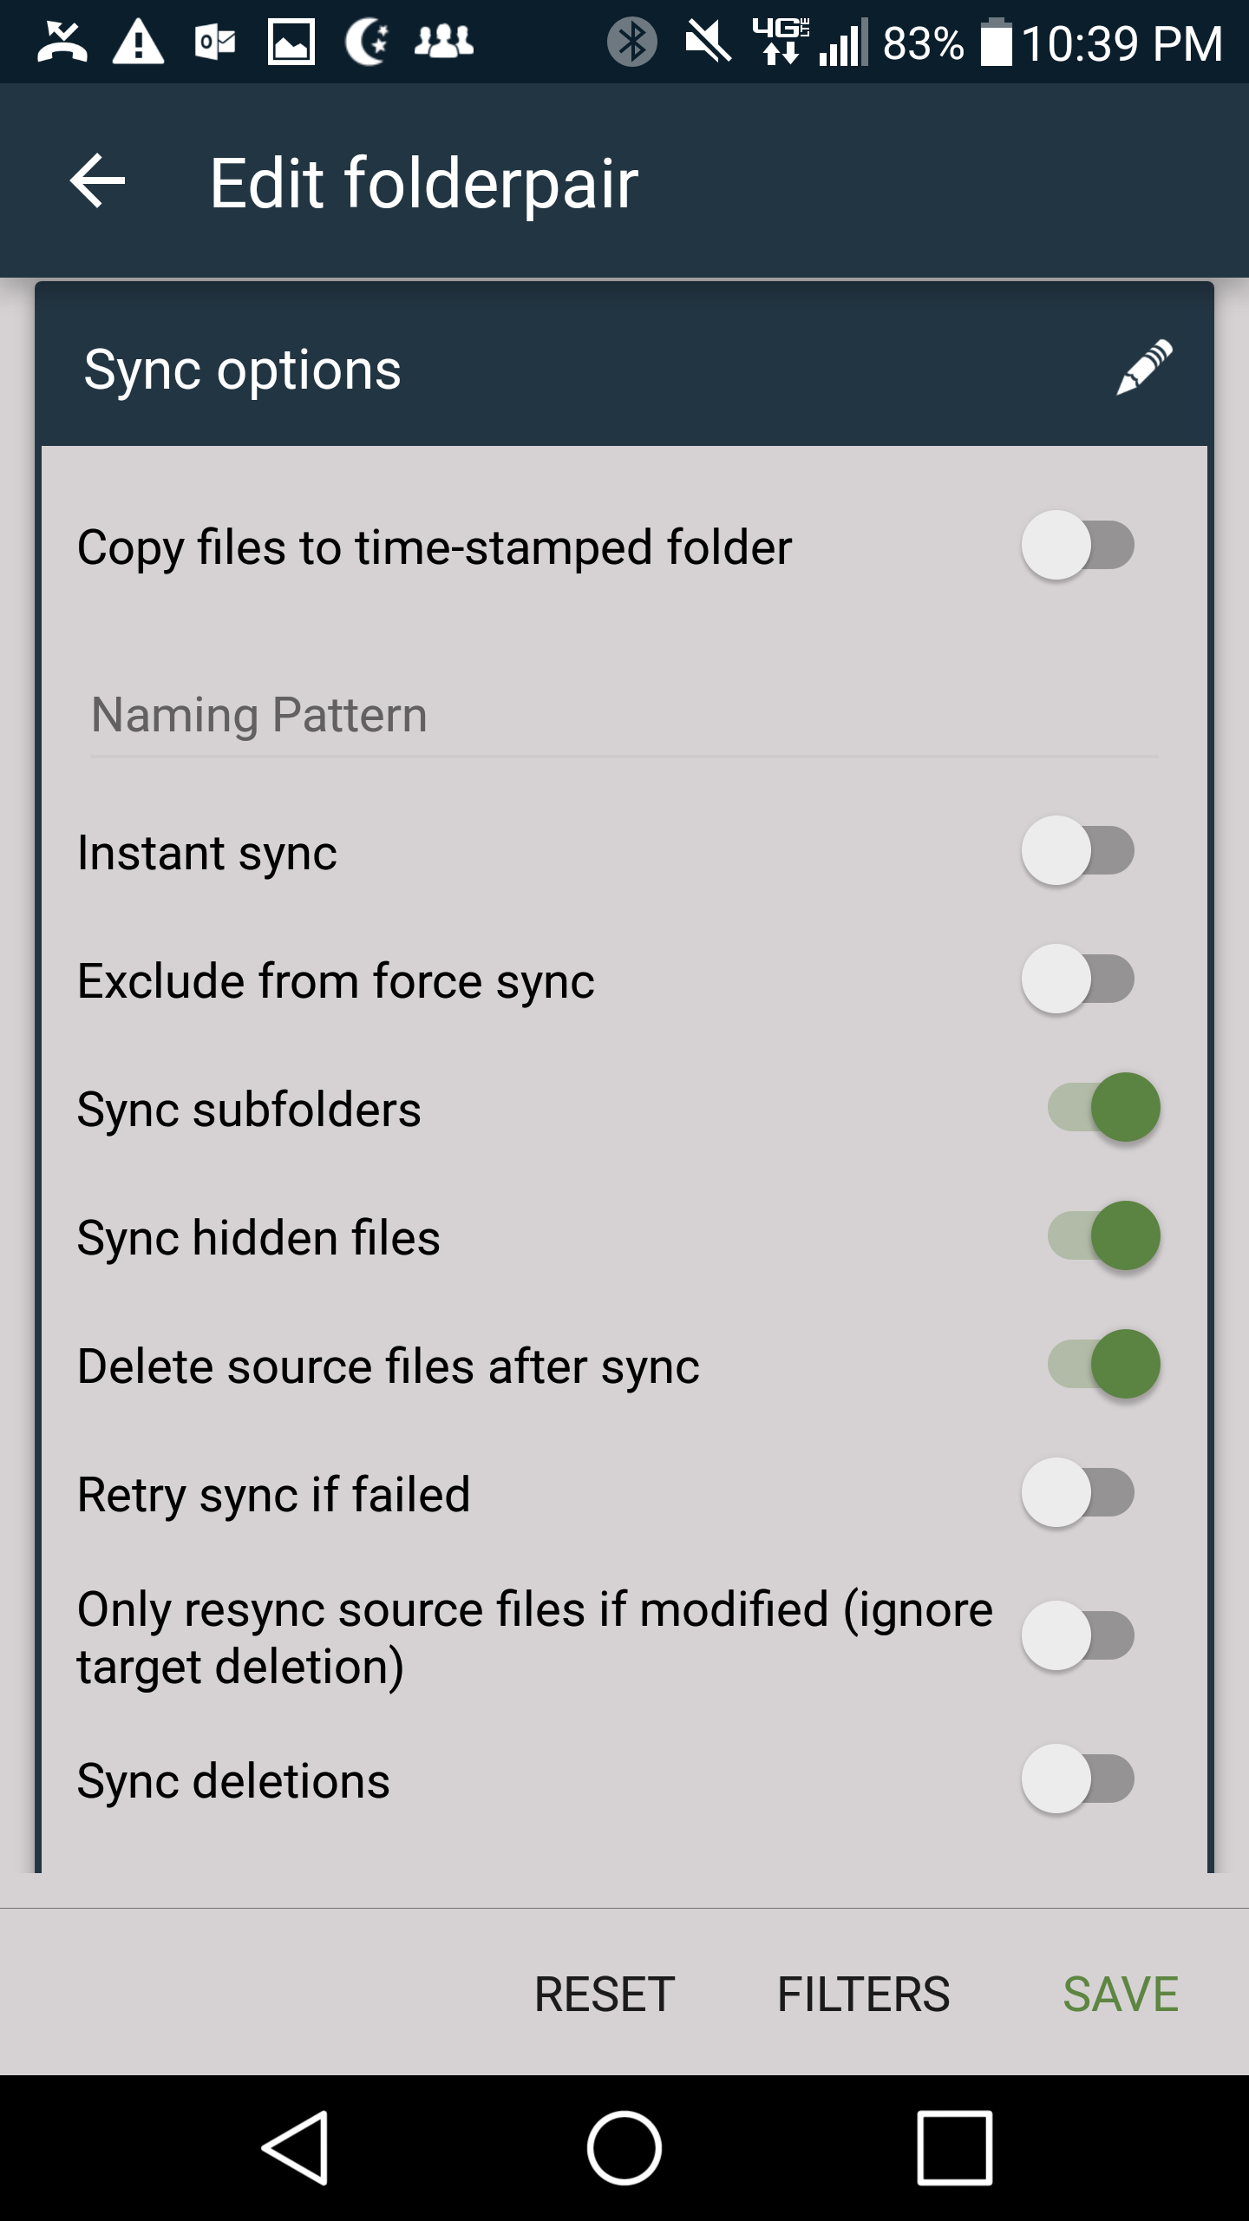Focus the Naming Pattern text field
The height and width of the screenshot is (2221, 1249).
(624, 717)
